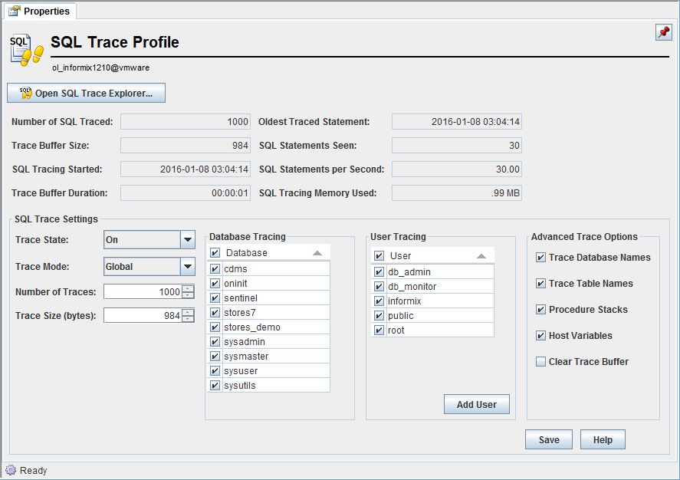Enable Clear Trace Buffer option
Viewport: 680px width, 480px height.
[x=541, y=362]
